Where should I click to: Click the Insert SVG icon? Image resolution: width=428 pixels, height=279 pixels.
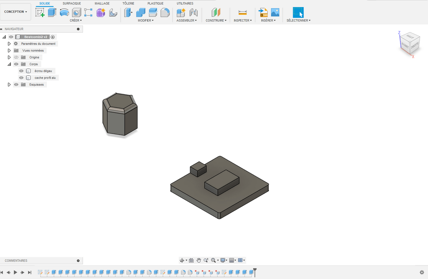[263, 13]
